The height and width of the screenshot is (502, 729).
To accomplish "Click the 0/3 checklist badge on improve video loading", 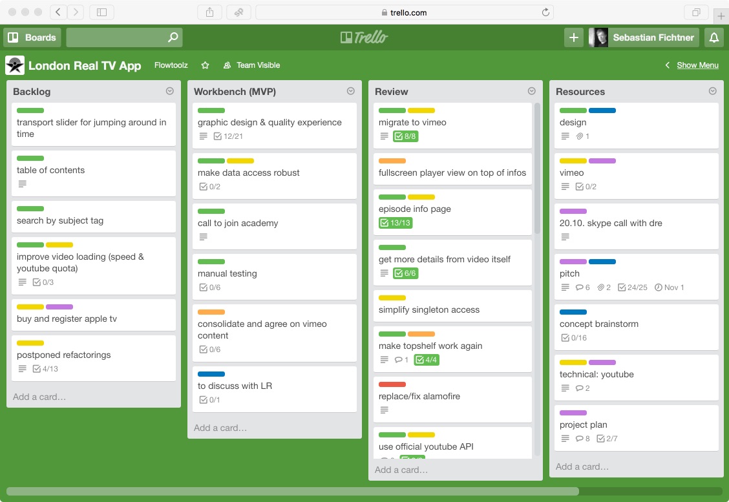I will tap(43, 282).
